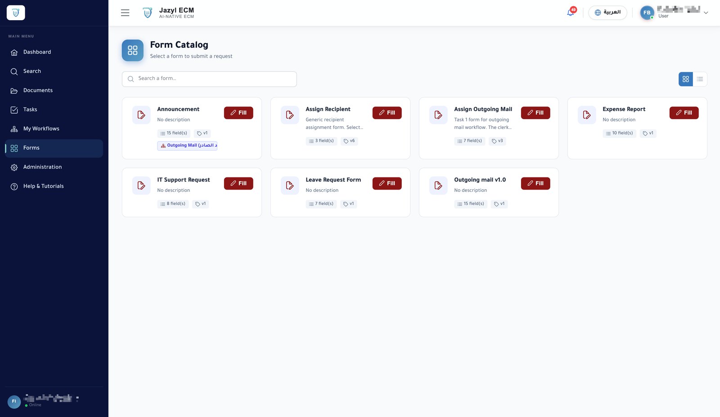The image size is (720, 417).
Task: Click the sidebar app logo at top
Action: click(16, 13)
